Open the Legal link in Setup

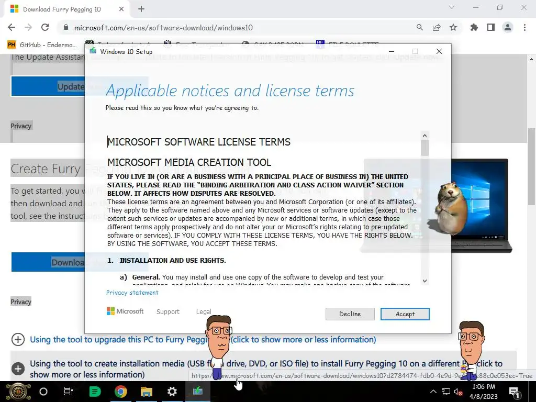click(204, 312)
